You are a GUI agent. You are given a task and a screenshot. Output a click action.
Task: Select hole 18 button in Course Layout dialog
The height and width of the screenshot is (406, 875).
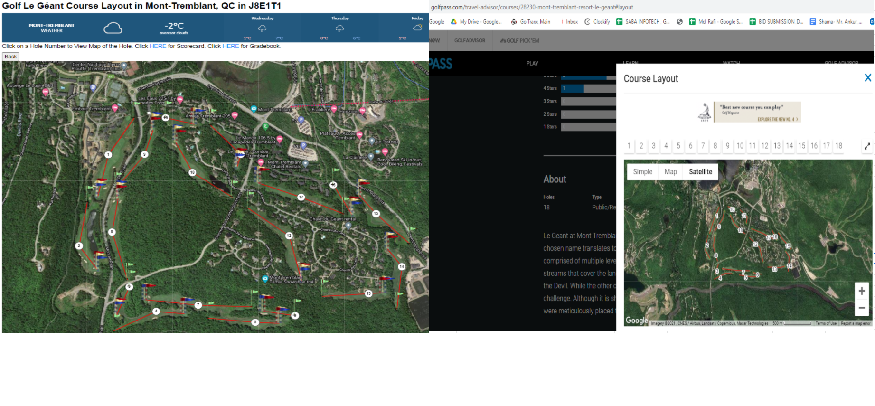(839, 146)
